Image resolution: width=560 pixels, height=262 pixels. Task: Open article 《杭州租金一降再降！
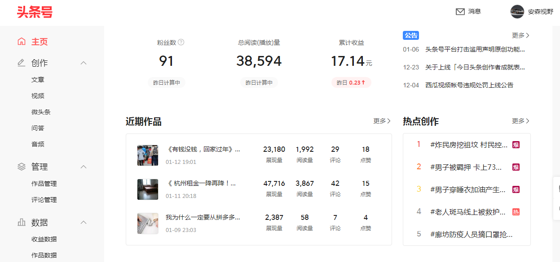point(201,183)
